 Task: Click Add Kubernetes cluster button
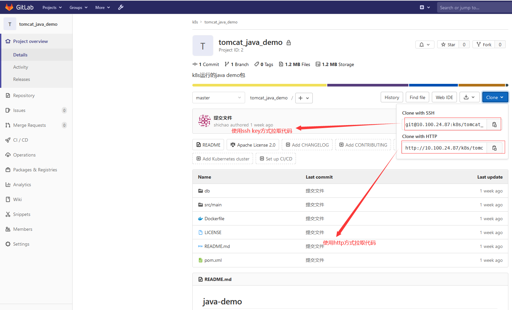point(223,159)
